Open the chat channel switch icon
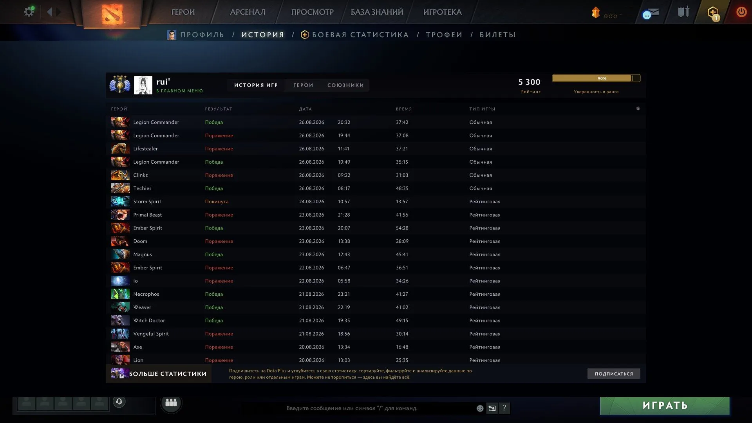752x423 pixels. 492,408
